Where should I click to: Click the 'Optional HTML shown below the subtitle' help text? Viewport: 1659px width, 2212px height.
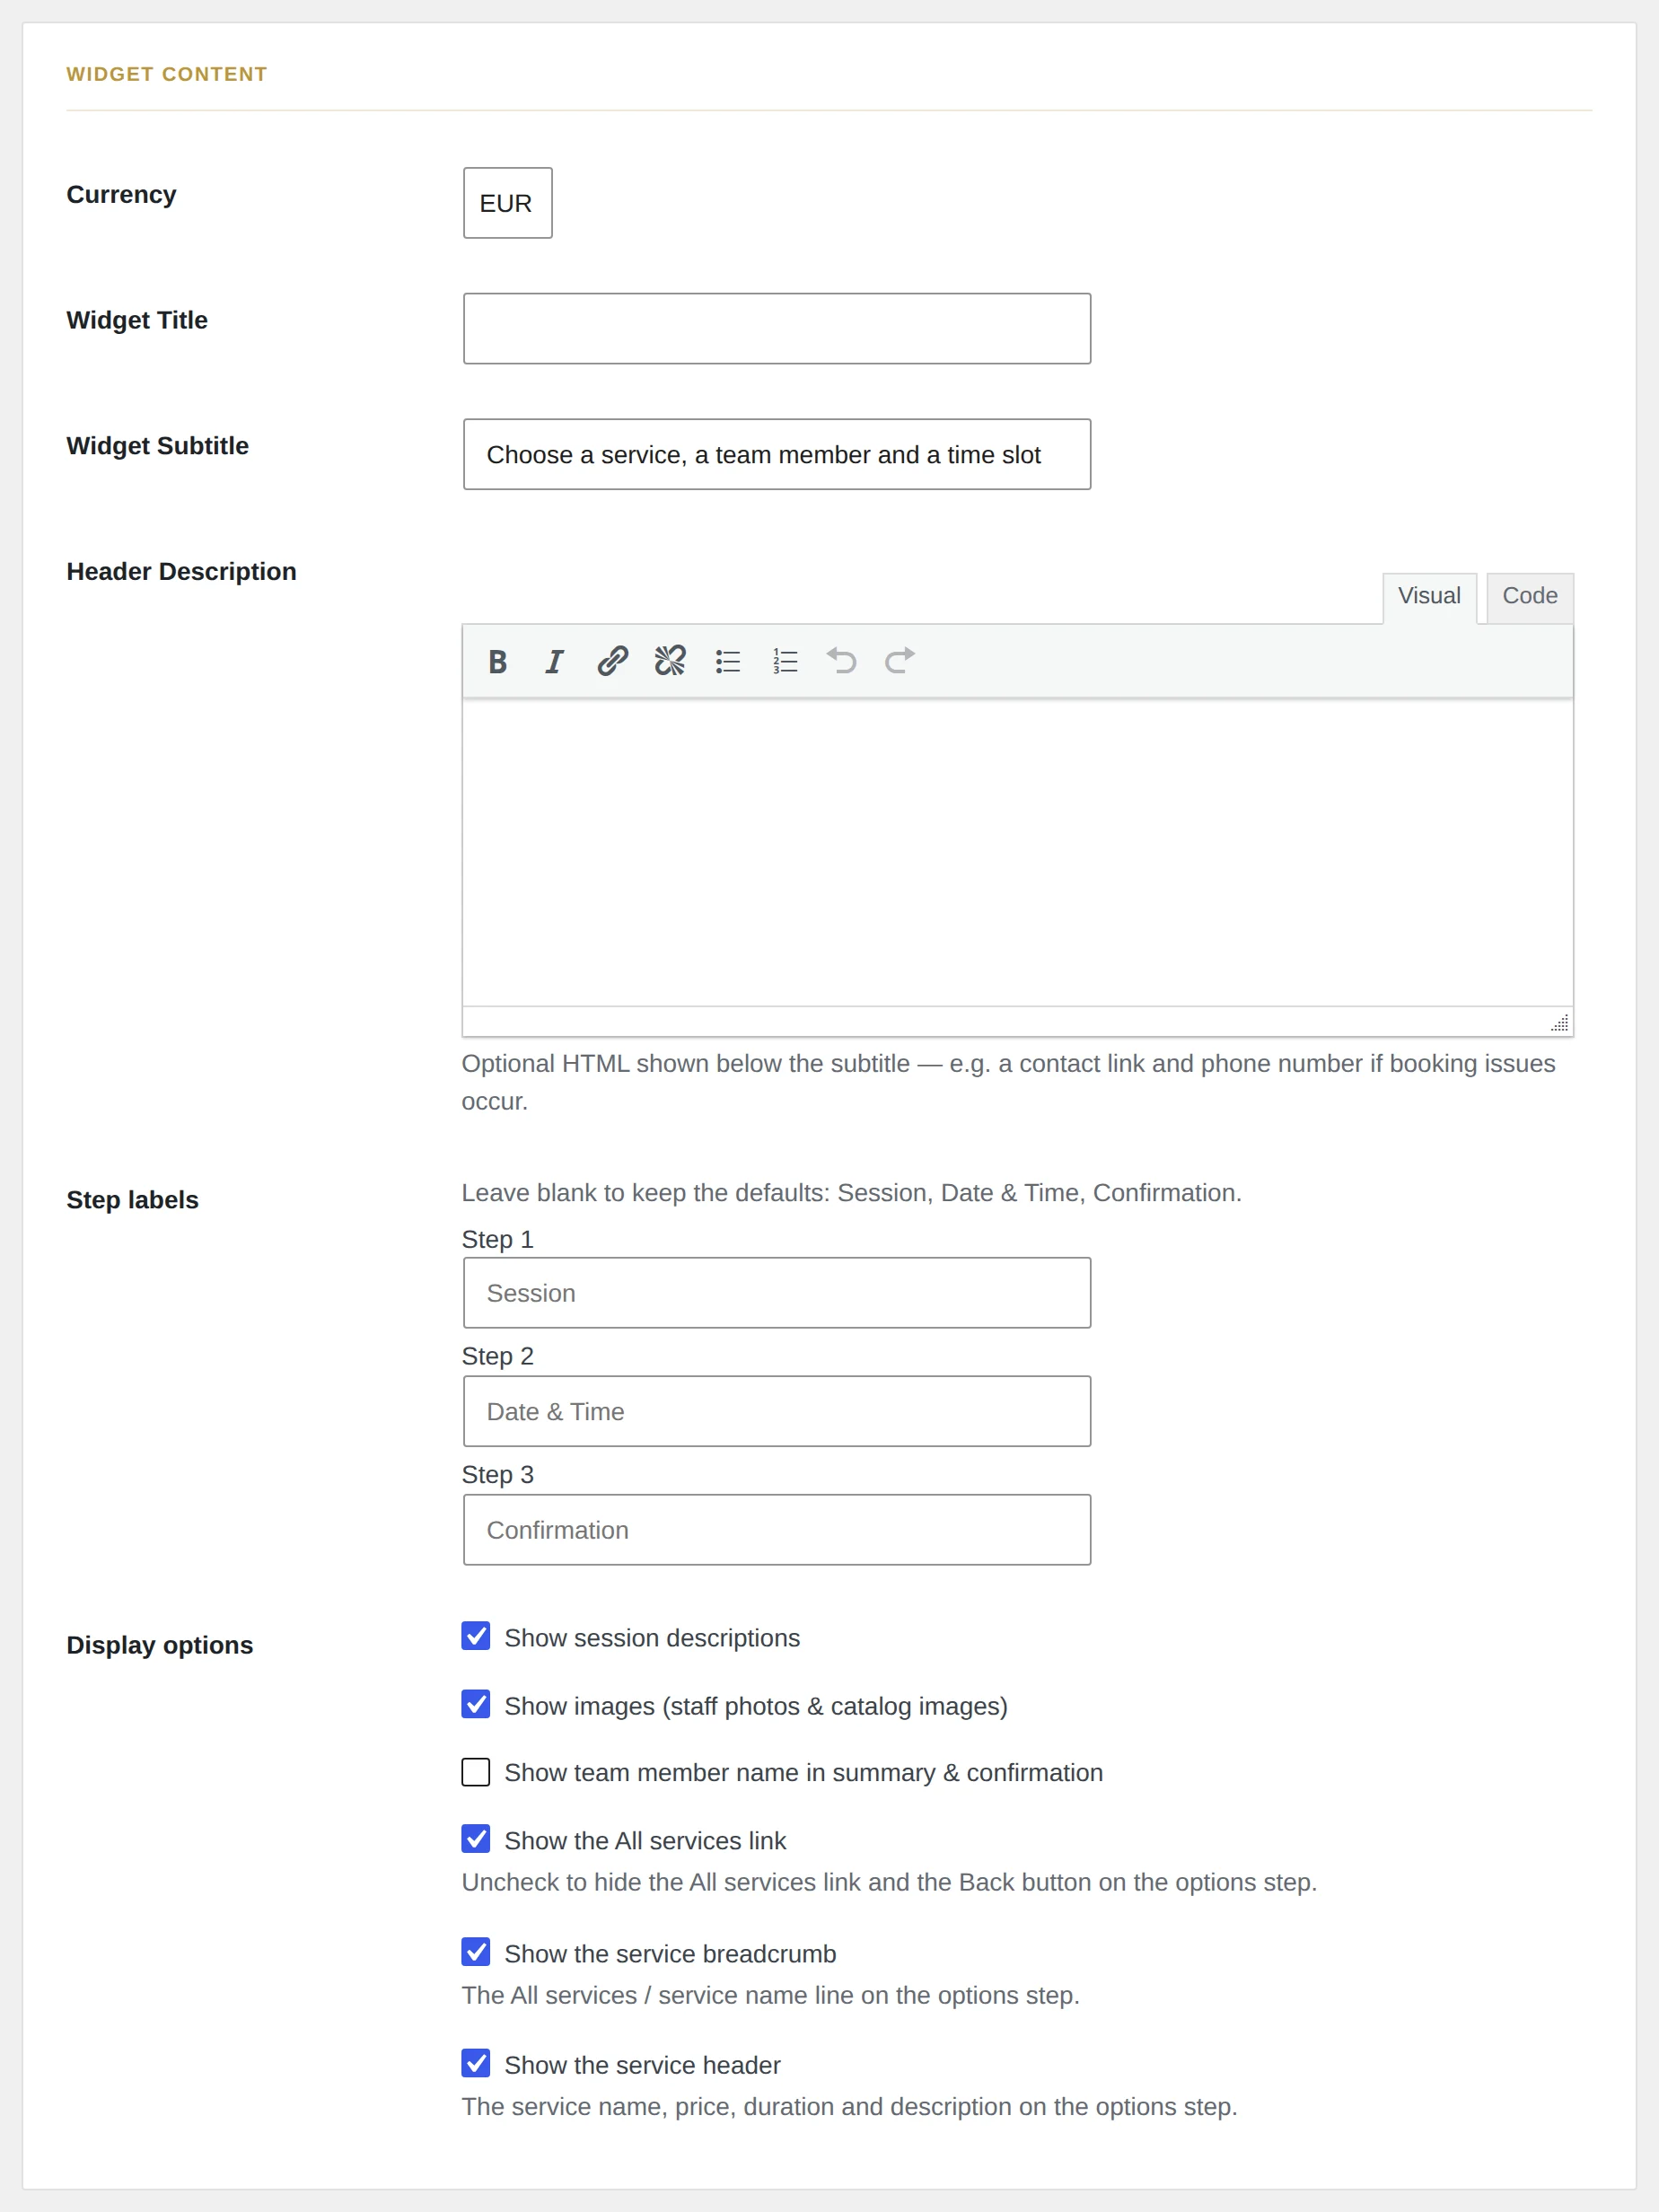click(1008, 1082)
